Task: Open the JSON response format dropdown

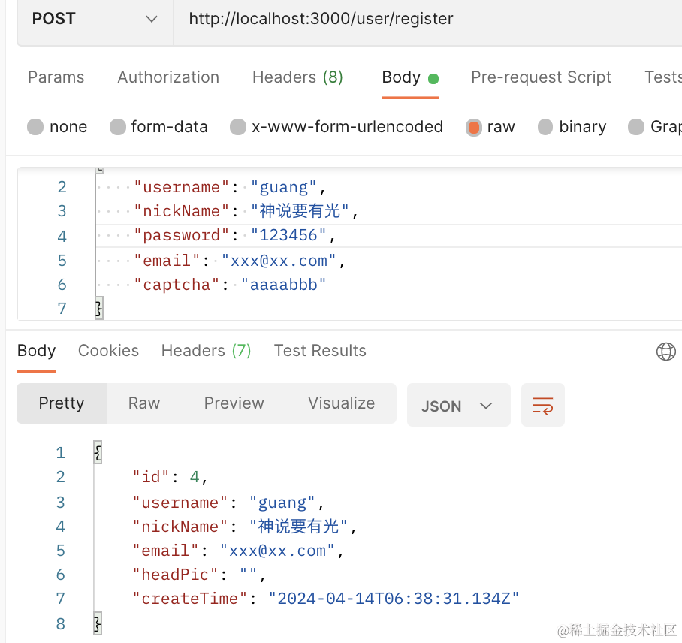Action: [458, 406]
